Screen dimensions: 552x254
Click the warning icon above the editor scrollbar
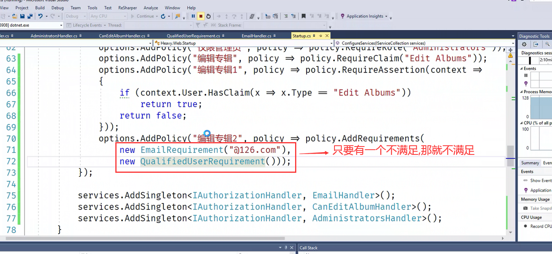510,56
